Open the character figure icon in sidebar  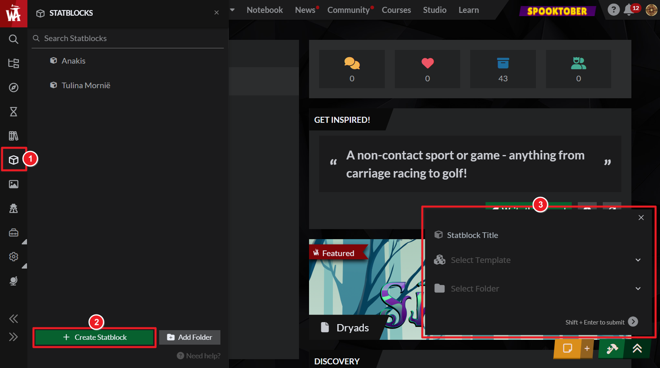coord(13,208)
